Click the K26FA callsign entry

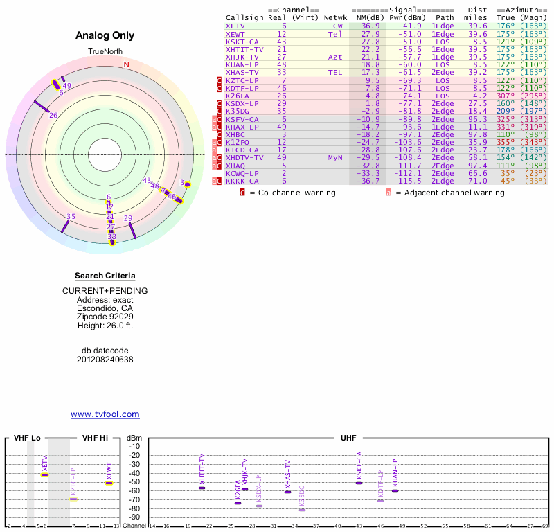[x=238, y=96]
